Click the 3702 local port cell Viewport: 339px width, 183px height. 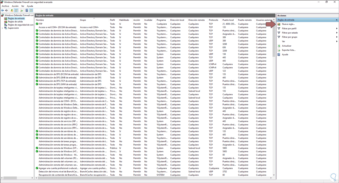click(225, 171)
